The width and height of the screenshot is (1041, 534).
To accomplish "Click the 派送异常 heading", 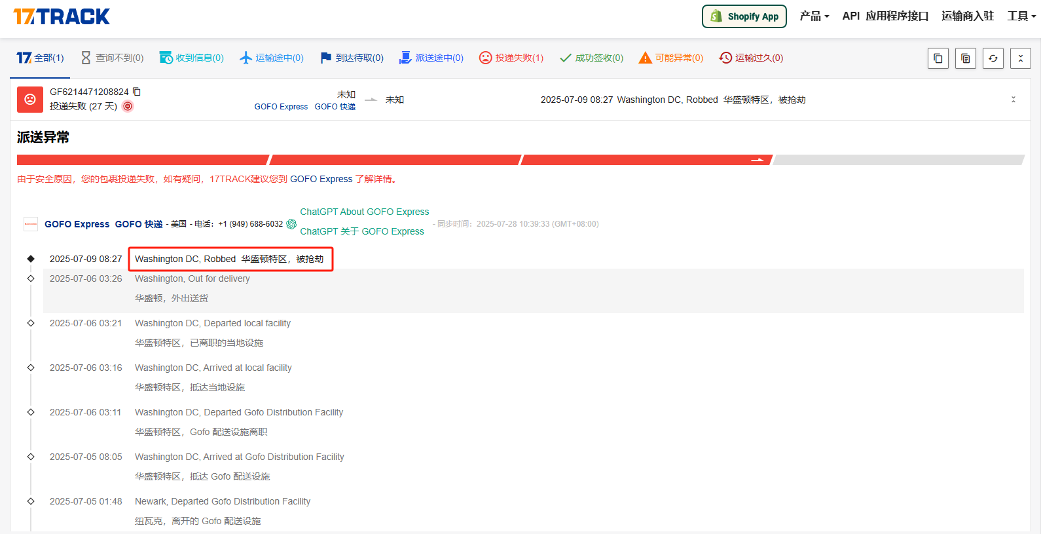I will pos(43,137).
